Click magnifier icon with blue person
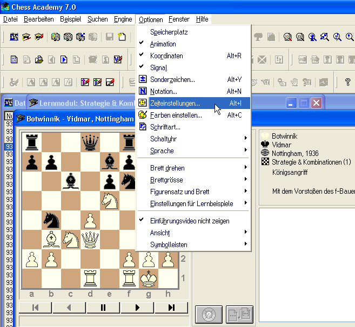This screenshot has width=355, height=327. 312,37
